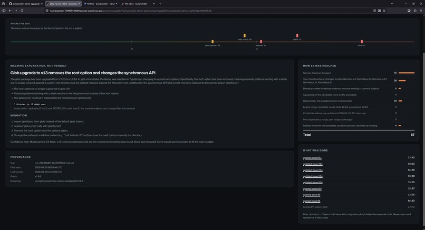
Task: Click the 'Semver distance, 6 majors' row text
Action: [317, 73]
